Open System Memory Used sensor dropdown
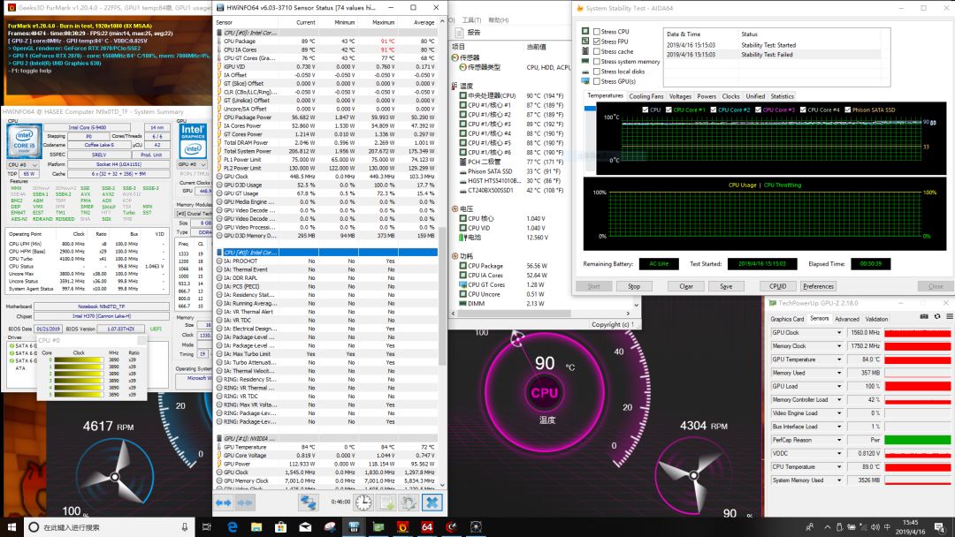Image resolution: width=955 pixels, height=537 pixels. pyautogui.click(x=838, y=480)
